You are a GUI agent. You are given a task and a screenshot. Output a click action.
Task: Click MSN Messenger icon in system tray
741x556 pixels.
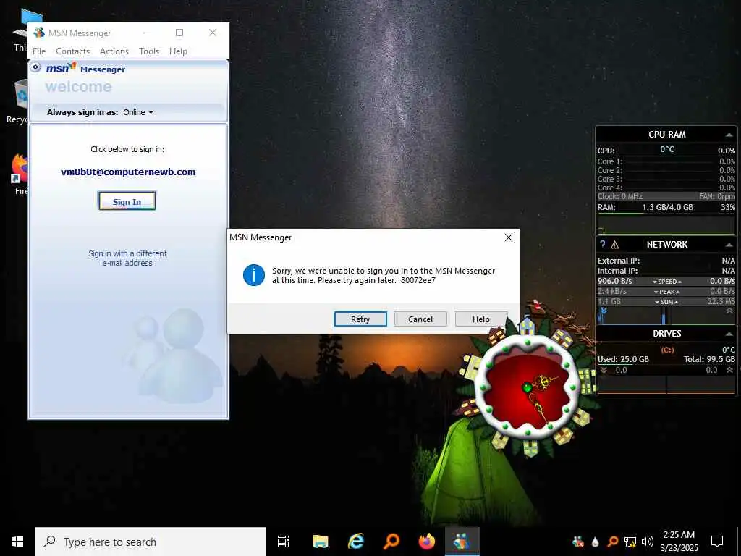click(577, 542)
